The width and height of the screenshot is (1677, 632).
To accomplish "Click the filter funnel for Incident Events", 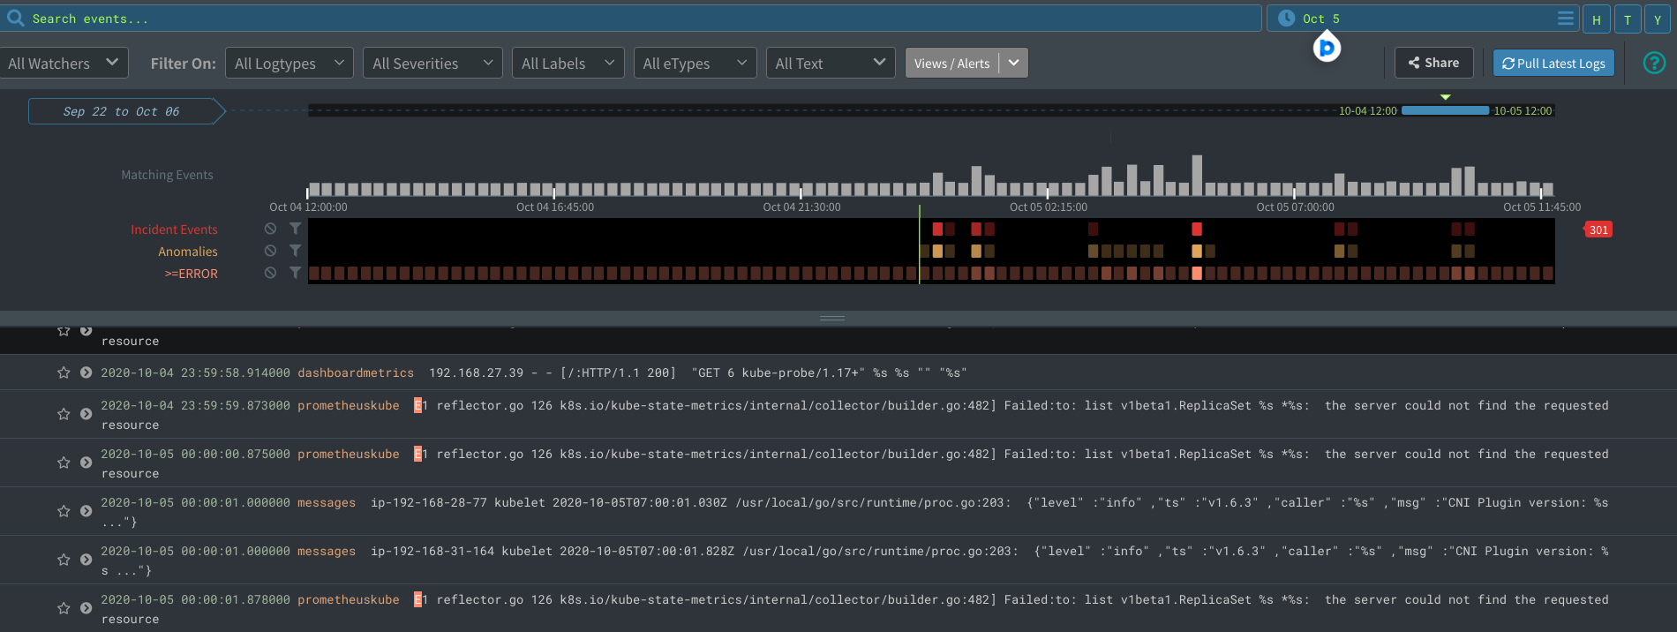I will [x=295, y=229].
